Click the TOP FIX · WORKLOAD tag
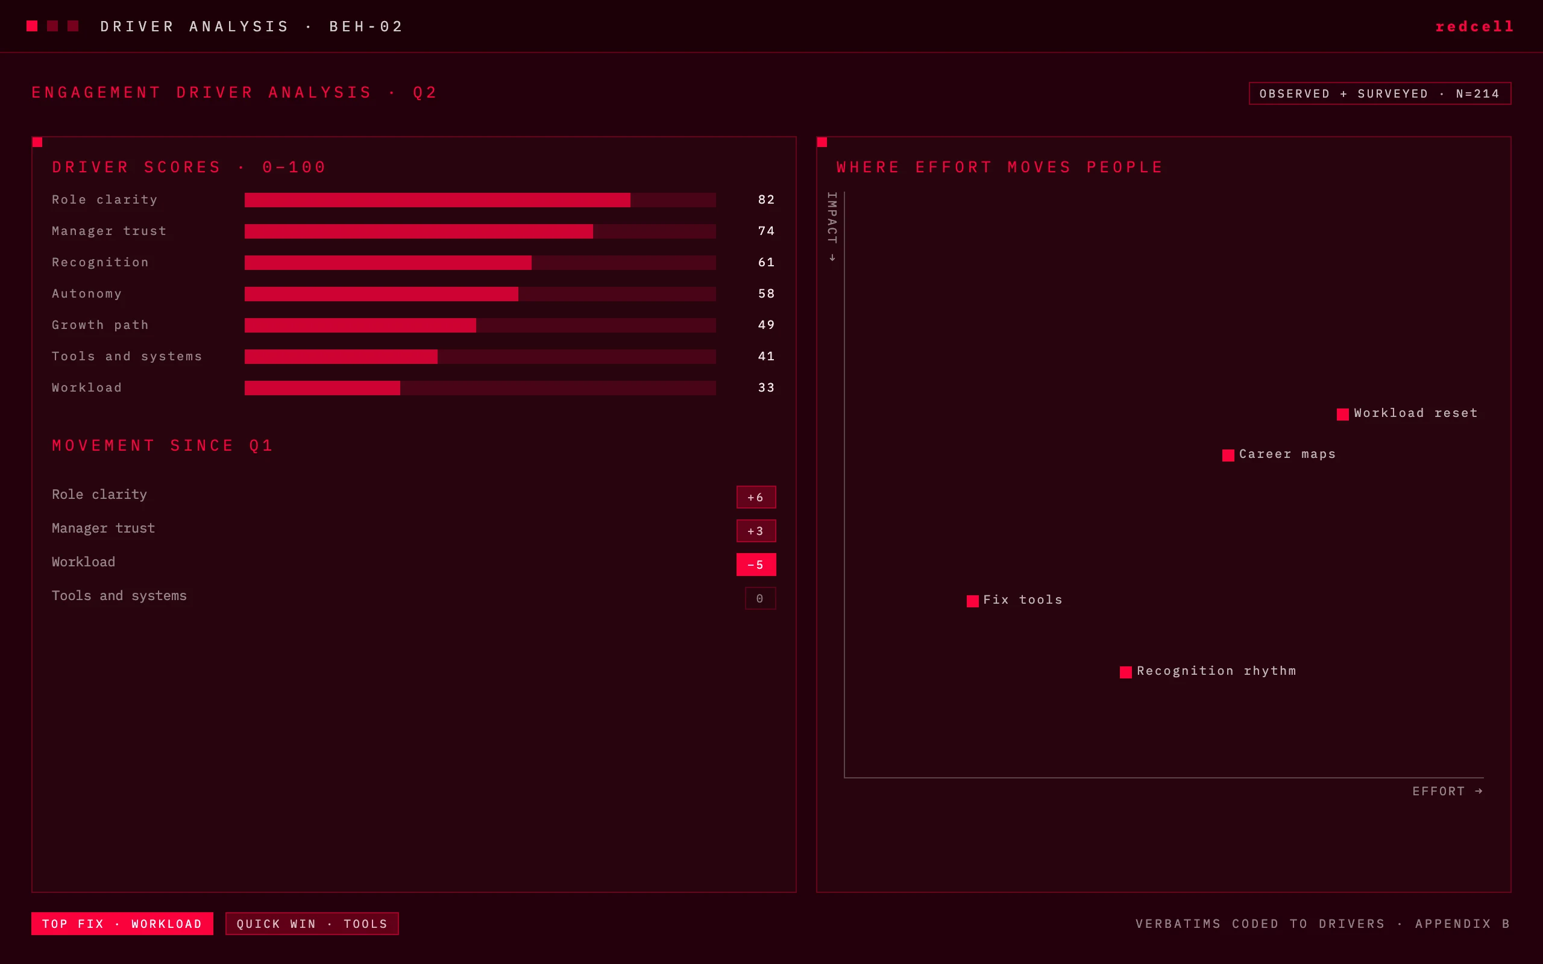 (122, 924)
